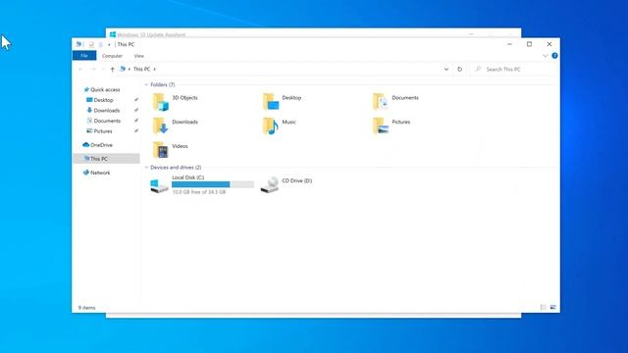Click the This PC icon in address bar
The height and width of the screenshot is (353, 628).
123,69
